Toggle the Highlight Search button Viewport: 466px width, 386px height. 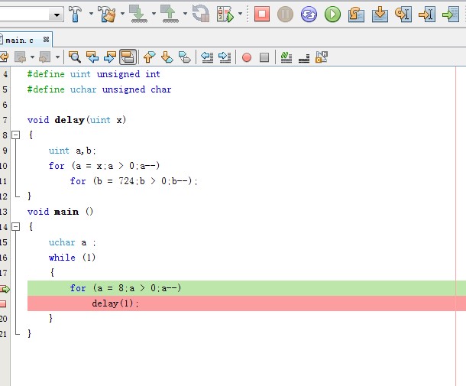click(128, 57)
